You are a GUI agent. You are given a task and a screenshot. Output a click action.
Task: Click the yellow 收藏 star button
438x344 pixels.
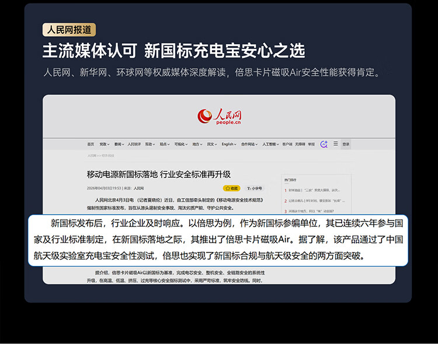point(232,188)
